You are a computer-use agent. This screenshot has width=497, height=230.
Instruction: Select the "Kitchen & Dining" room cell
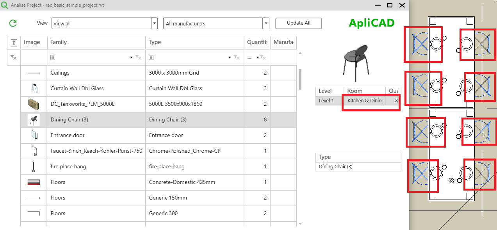coord(365,100)
